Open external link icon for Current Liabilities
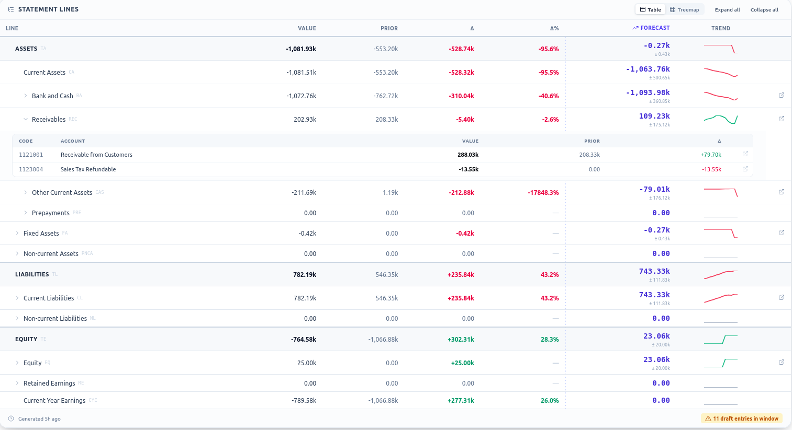 [782, 297]
